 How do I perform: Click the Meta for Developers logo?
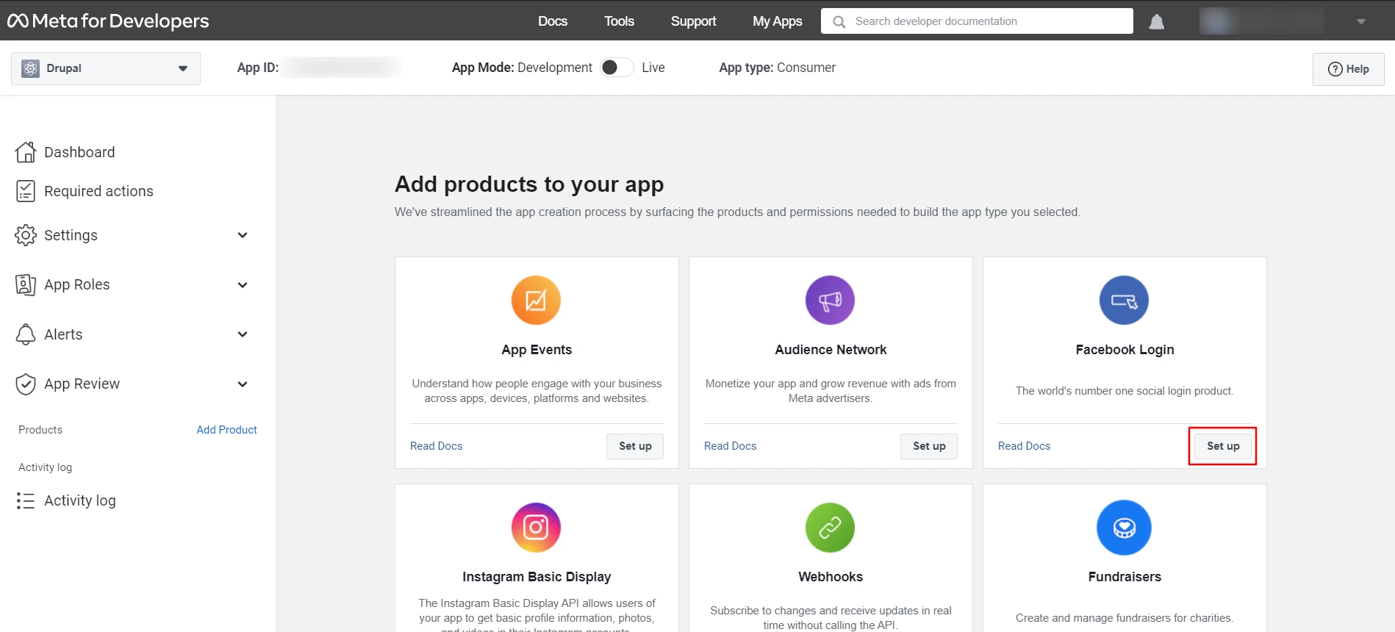(x=108, y=21)
